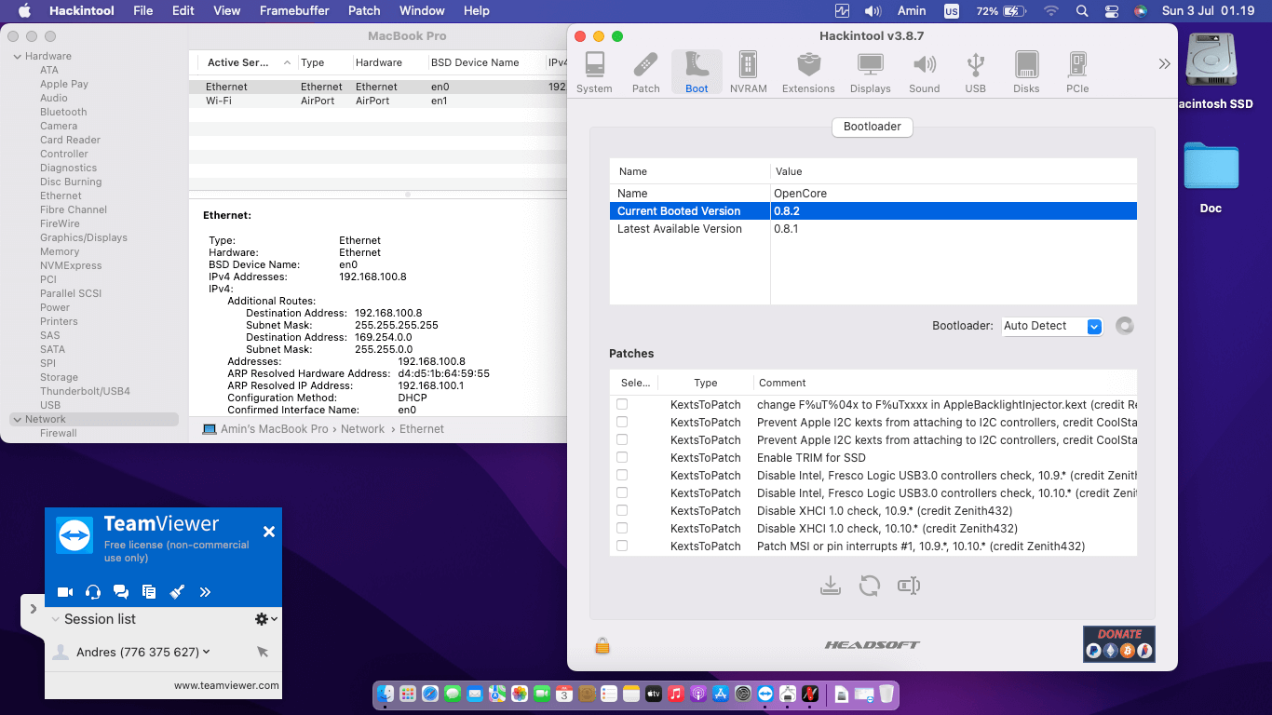Viewport: 1272px width, 715px height.
Task: Check the Enable TRIM for SSD patch
Action: (622, 457)
